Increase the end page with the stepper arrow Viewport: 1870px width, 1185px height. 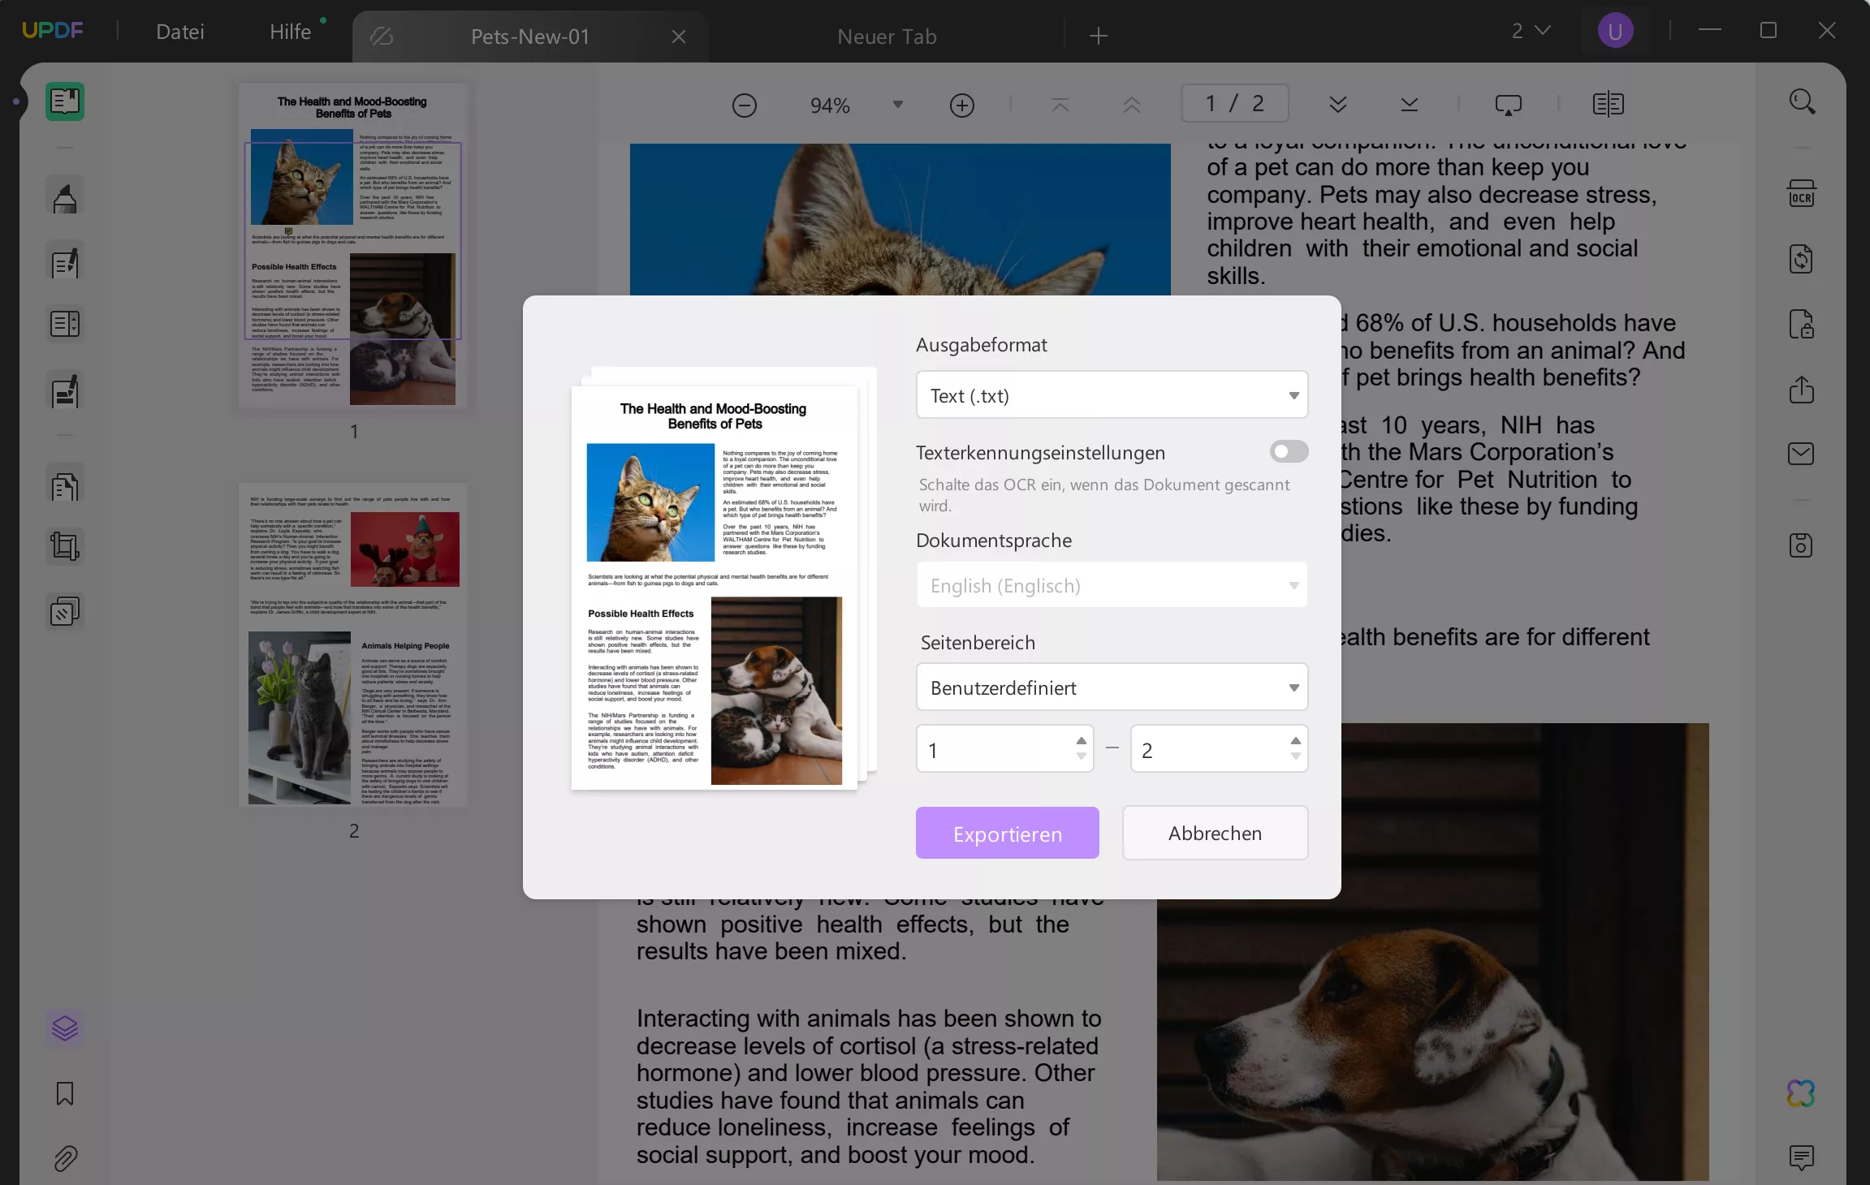pos(1295,741)
